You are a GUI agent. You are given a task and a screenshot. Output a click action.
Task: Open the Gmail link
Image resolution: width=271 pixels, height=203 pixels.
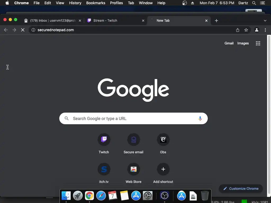229,43
